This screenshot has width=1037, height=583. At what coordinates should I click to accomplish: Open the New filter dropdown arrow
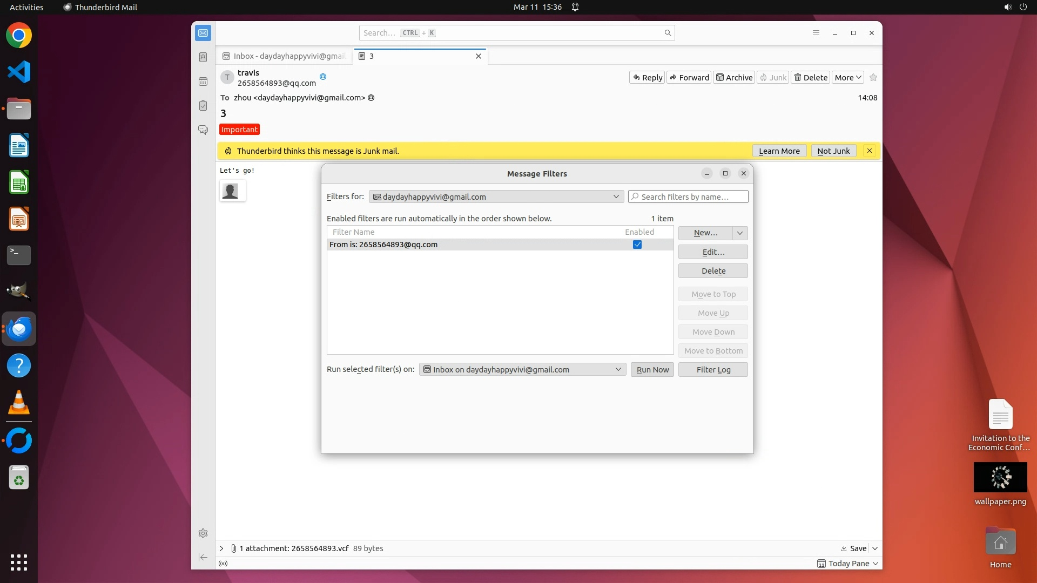pyautogui.click(x=740, y=233)
